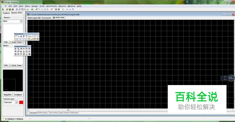The image size is (235, 122).
Task: Select the place pad round dot tool
Action: 21,36
